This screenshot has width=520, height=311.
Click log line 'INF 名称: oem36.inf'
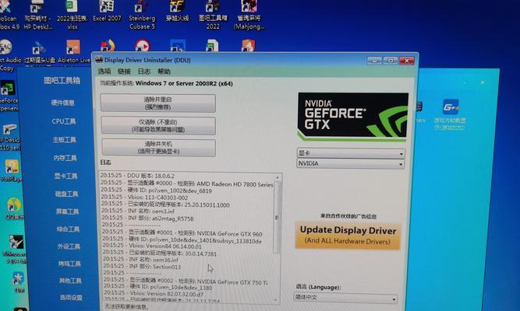click(140, 260)
